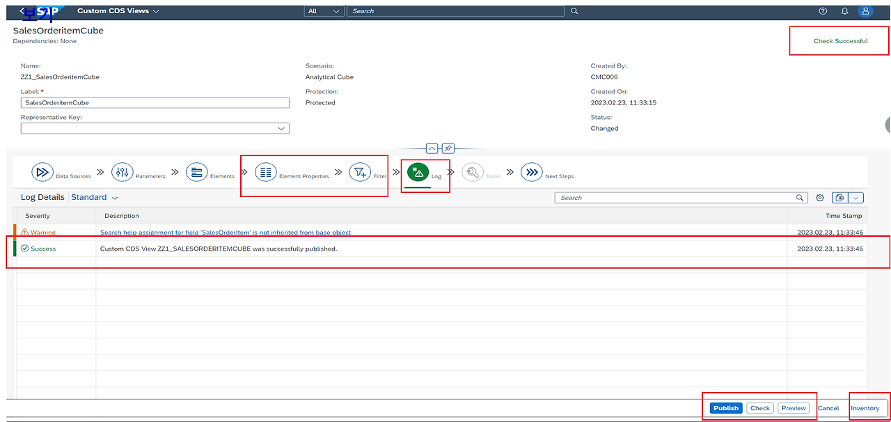Viewport: 891px width, 422px height.
Task: Open the user profile avatar
Action: pyautogui.click(x=865, y=11)
